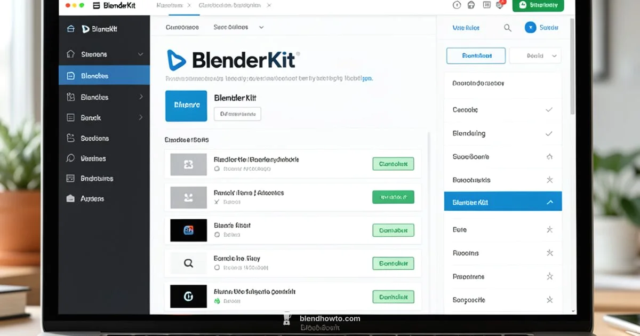Open the Add-ons icon at sidebar bottom
The image size is (640, 336).
tap(70, 198)
